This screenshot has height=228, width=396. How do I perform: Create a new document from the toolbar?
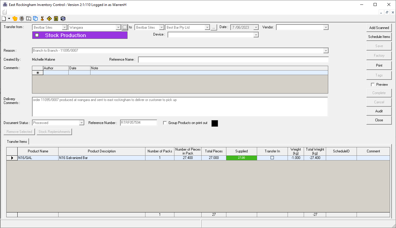[x=4, y=18]
